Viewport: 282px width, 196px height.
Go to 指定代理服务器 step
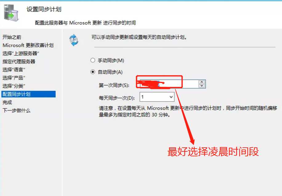click(x=19, y=62)
